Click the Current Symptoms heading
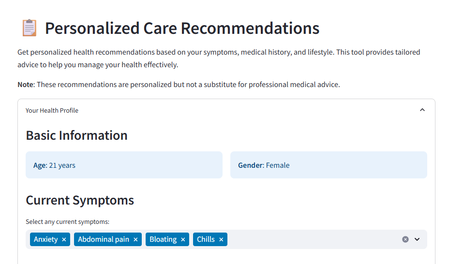Image resolution: width=449 pixels, height=264 pixels. tap(80, 200)
